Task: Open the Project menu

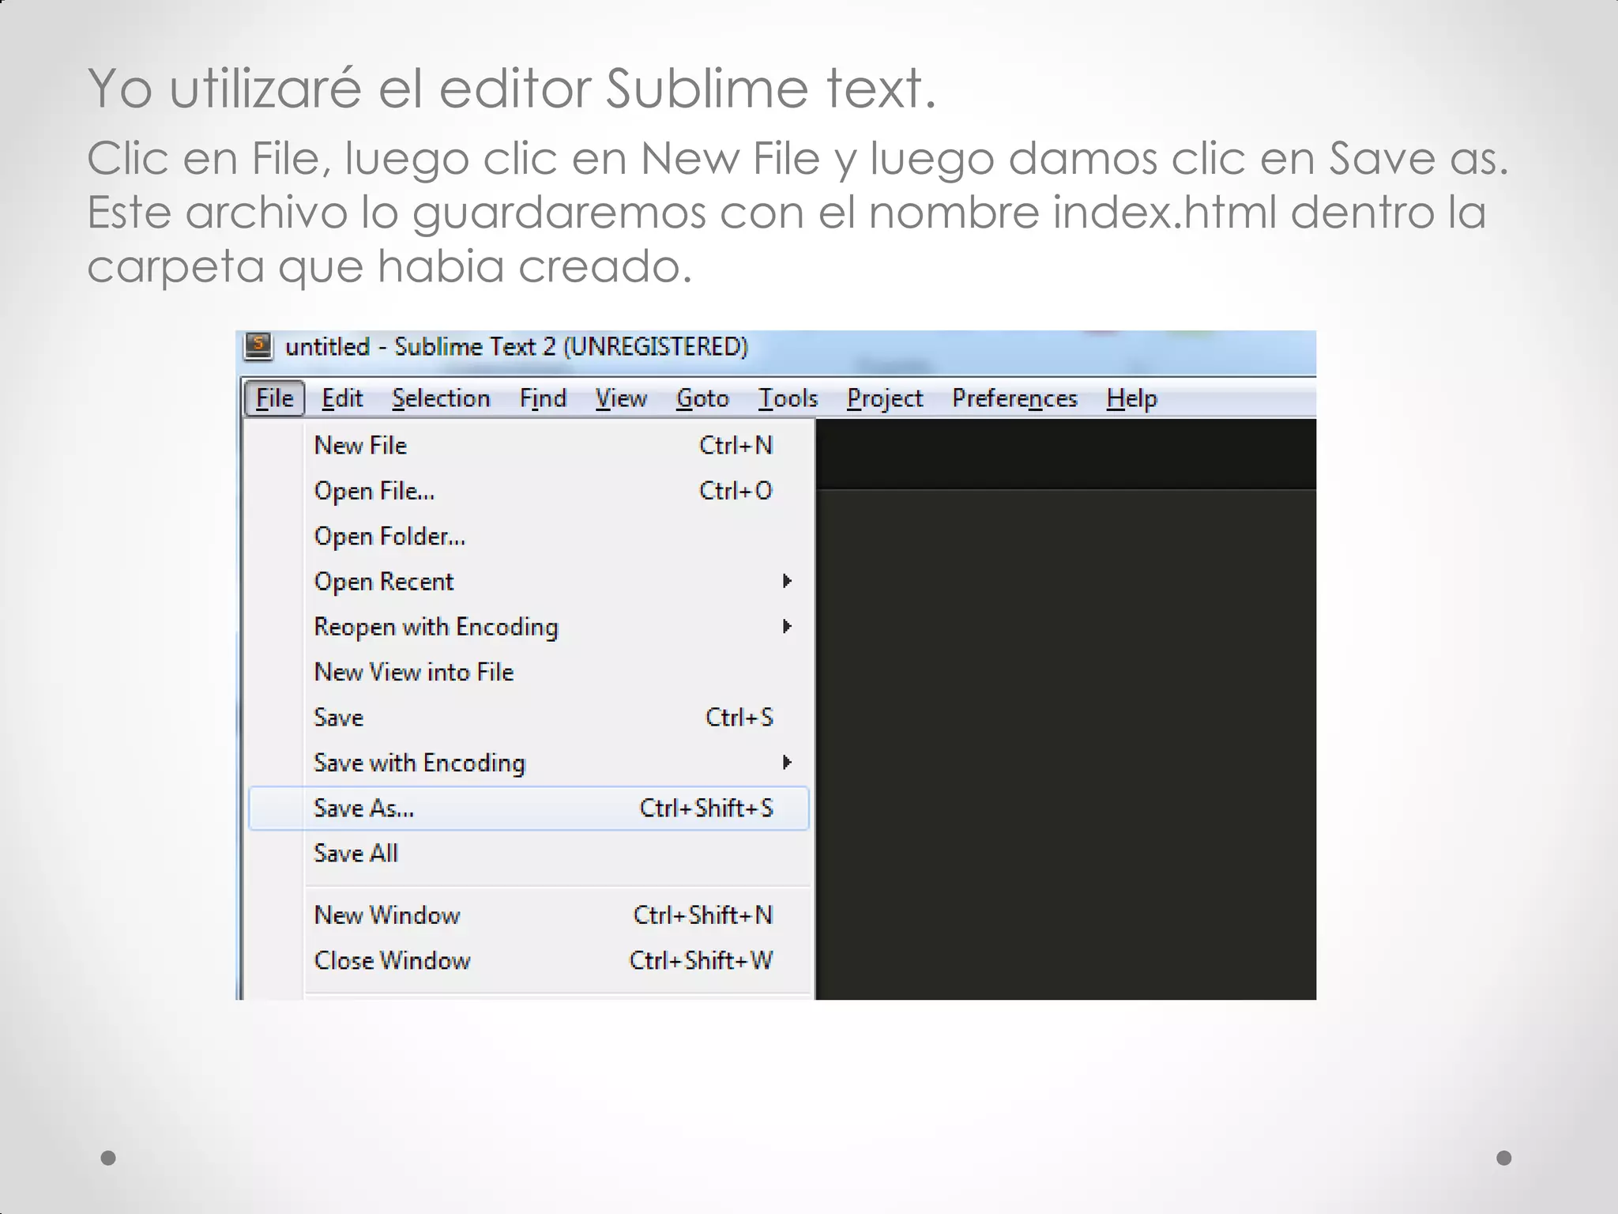Action: tap(885, 398)
